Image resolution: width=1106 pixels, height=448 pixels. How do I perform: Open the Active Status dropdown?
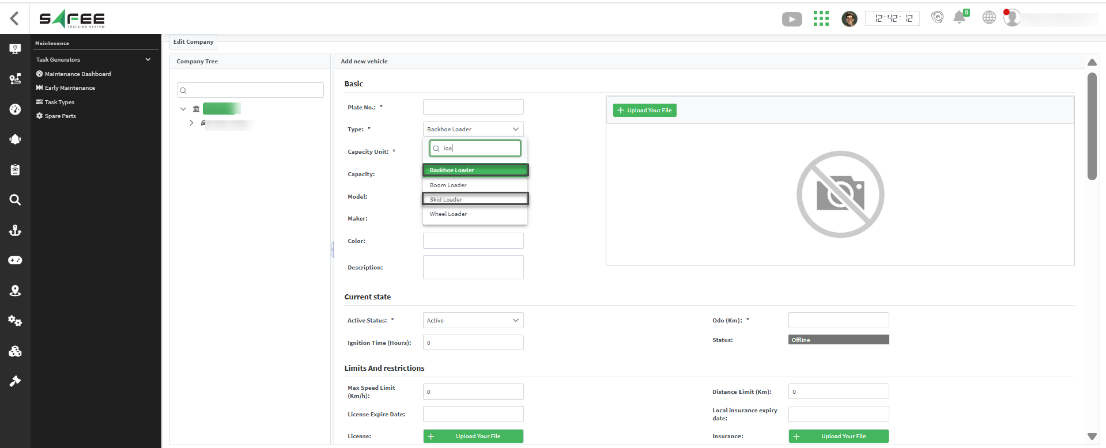coord(473,320)
